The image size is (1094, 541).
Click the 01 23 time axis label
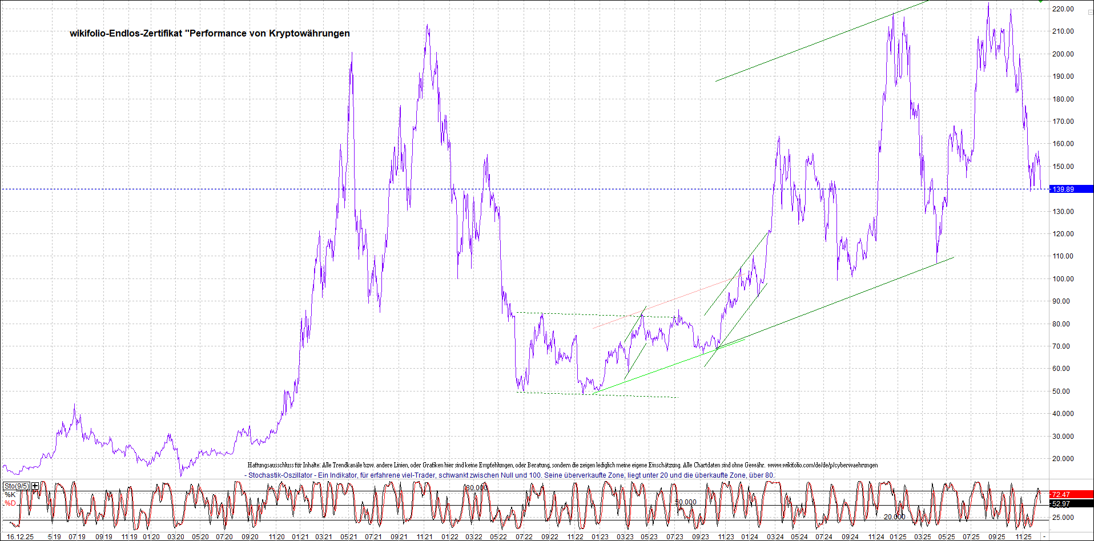[600, 536]
